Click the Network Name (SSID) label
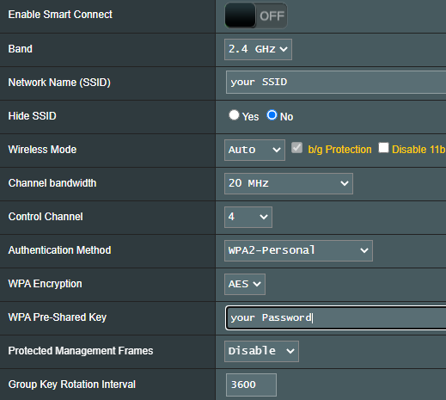 (x=59, y=83)
